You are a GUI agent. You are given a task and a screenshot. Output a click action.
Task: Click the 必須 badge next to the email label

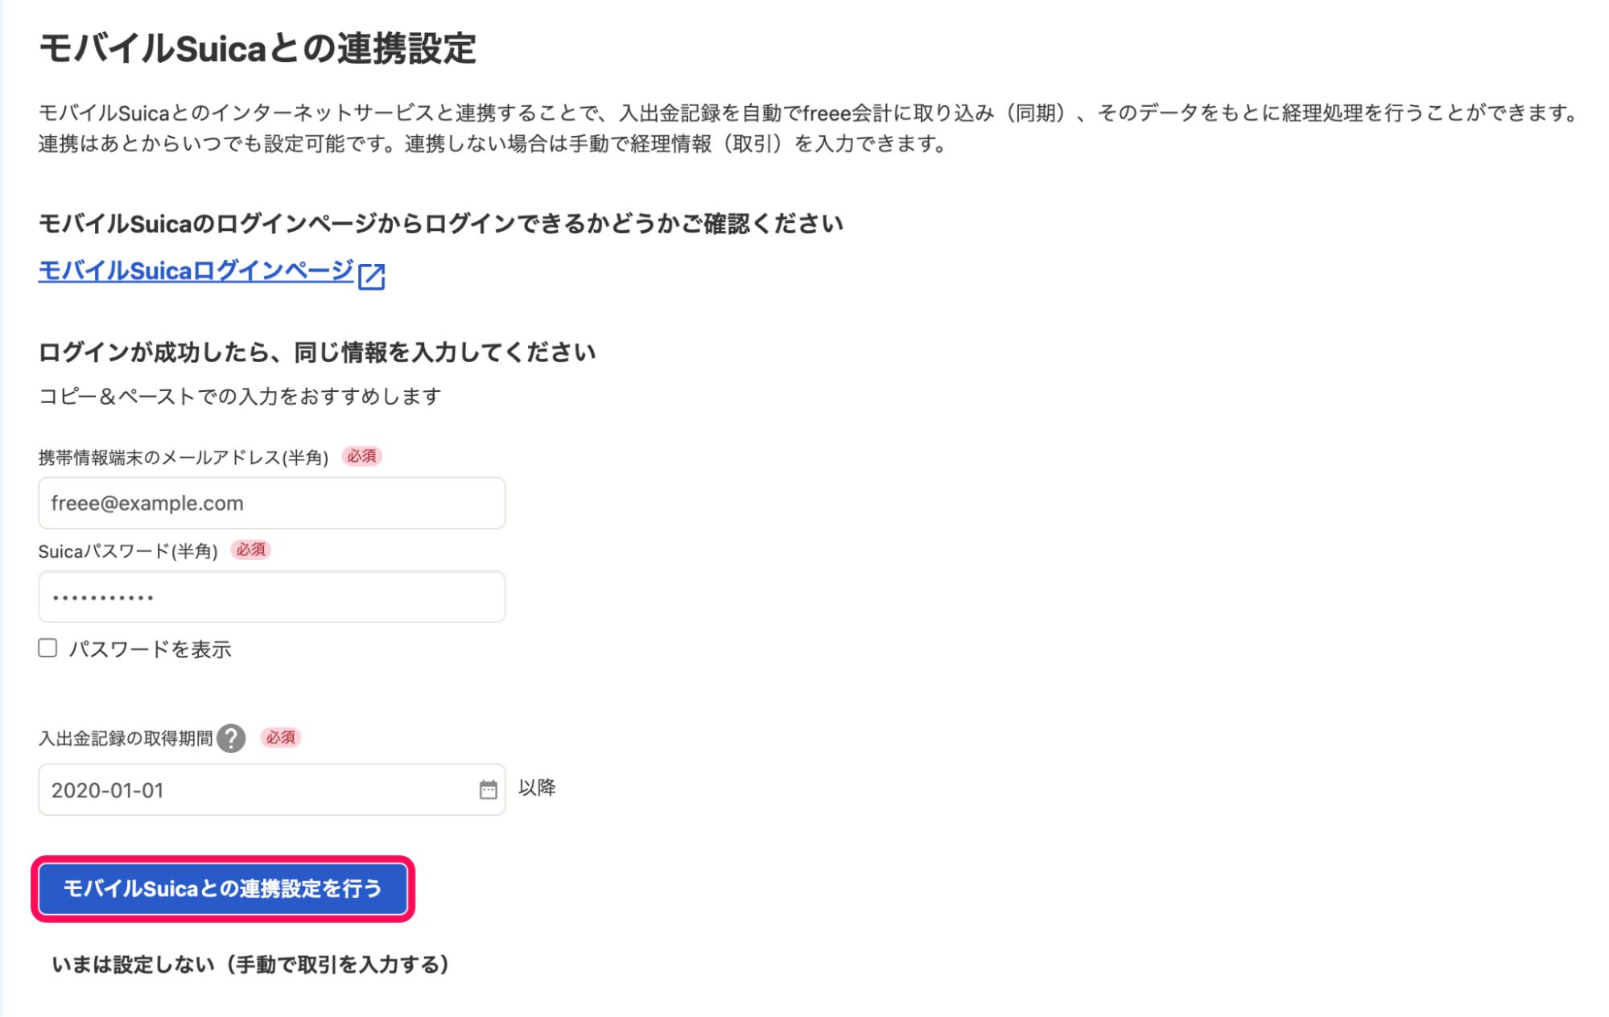pos(361,456)
